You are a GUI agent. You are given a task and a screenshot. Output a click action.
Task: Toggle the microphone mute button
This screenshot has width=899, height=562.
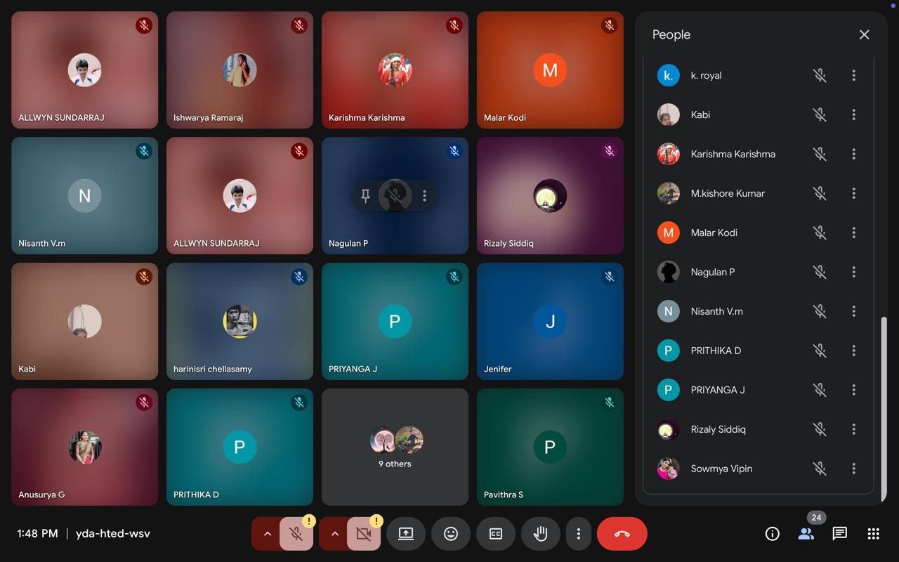pyautogui.click(x=296, y=534)
